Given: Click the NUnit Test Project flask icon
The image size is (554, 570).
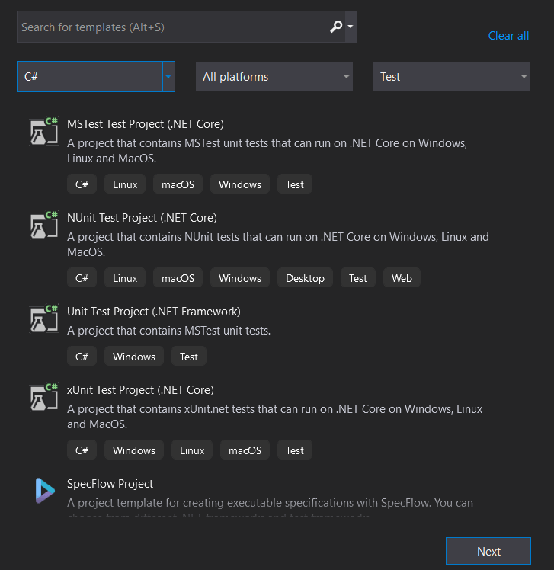Looking at the screenshot, I should click(x=44, y=225).
